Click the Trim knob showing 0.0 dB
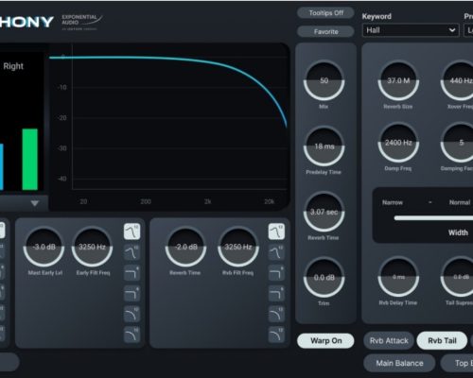 (324, 278)
